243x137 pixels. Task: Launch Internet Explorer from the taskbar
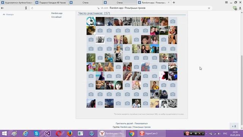[x=25, y=134]
